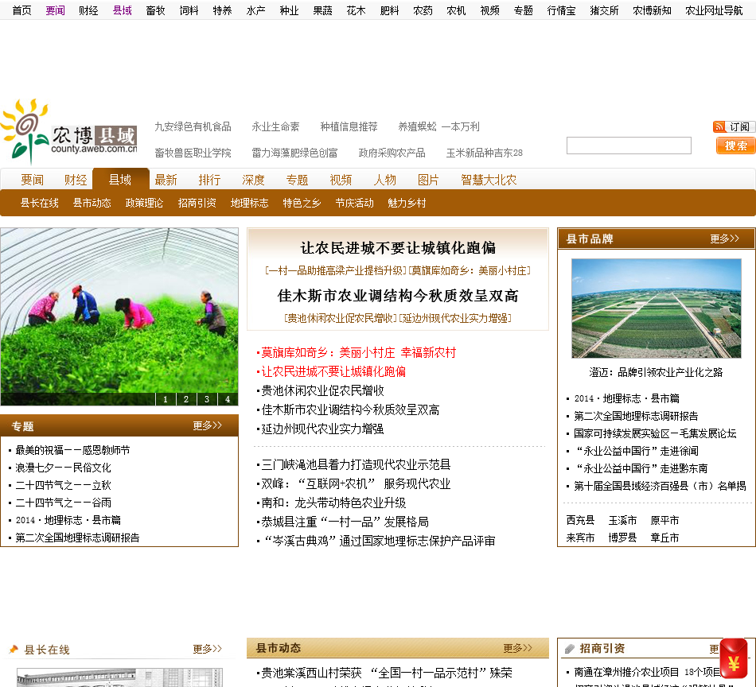This screenshot has height=687, width=756.
Task: Open 国家可持续发展实验区—毛集发展论坛 link
Action: tap(655, 433)
